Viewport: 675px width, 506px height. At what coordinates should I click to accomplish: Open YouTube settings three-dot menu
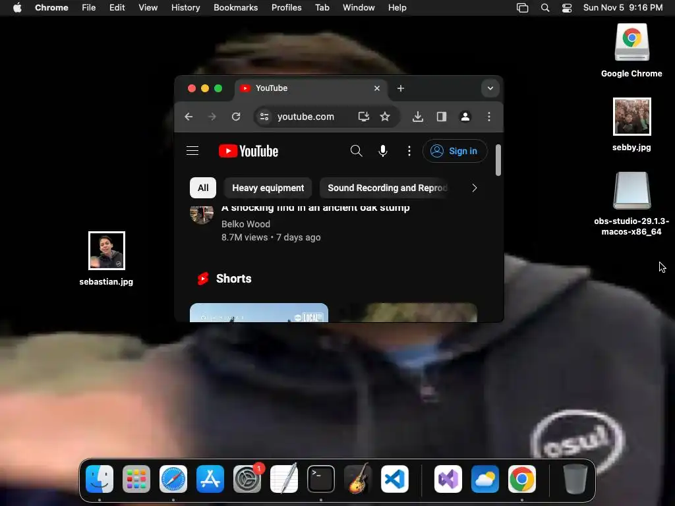point(409,151)
